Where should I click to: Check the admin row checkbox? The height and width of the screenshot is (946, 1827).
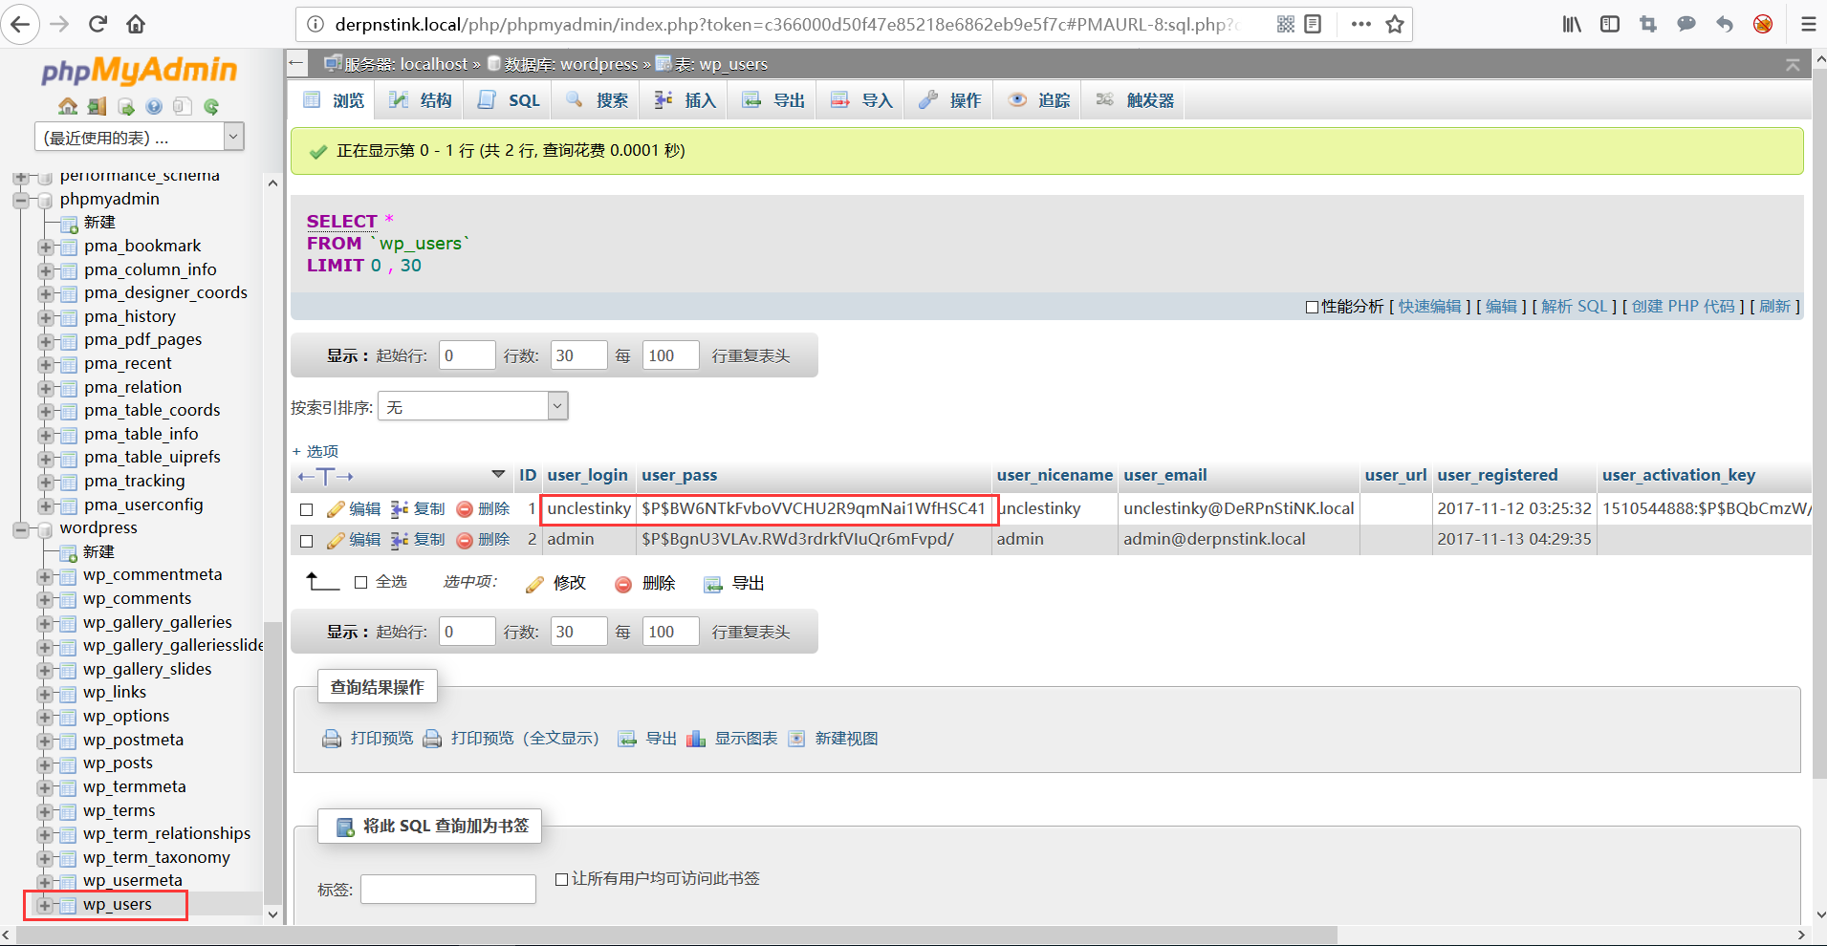(307, 541)
